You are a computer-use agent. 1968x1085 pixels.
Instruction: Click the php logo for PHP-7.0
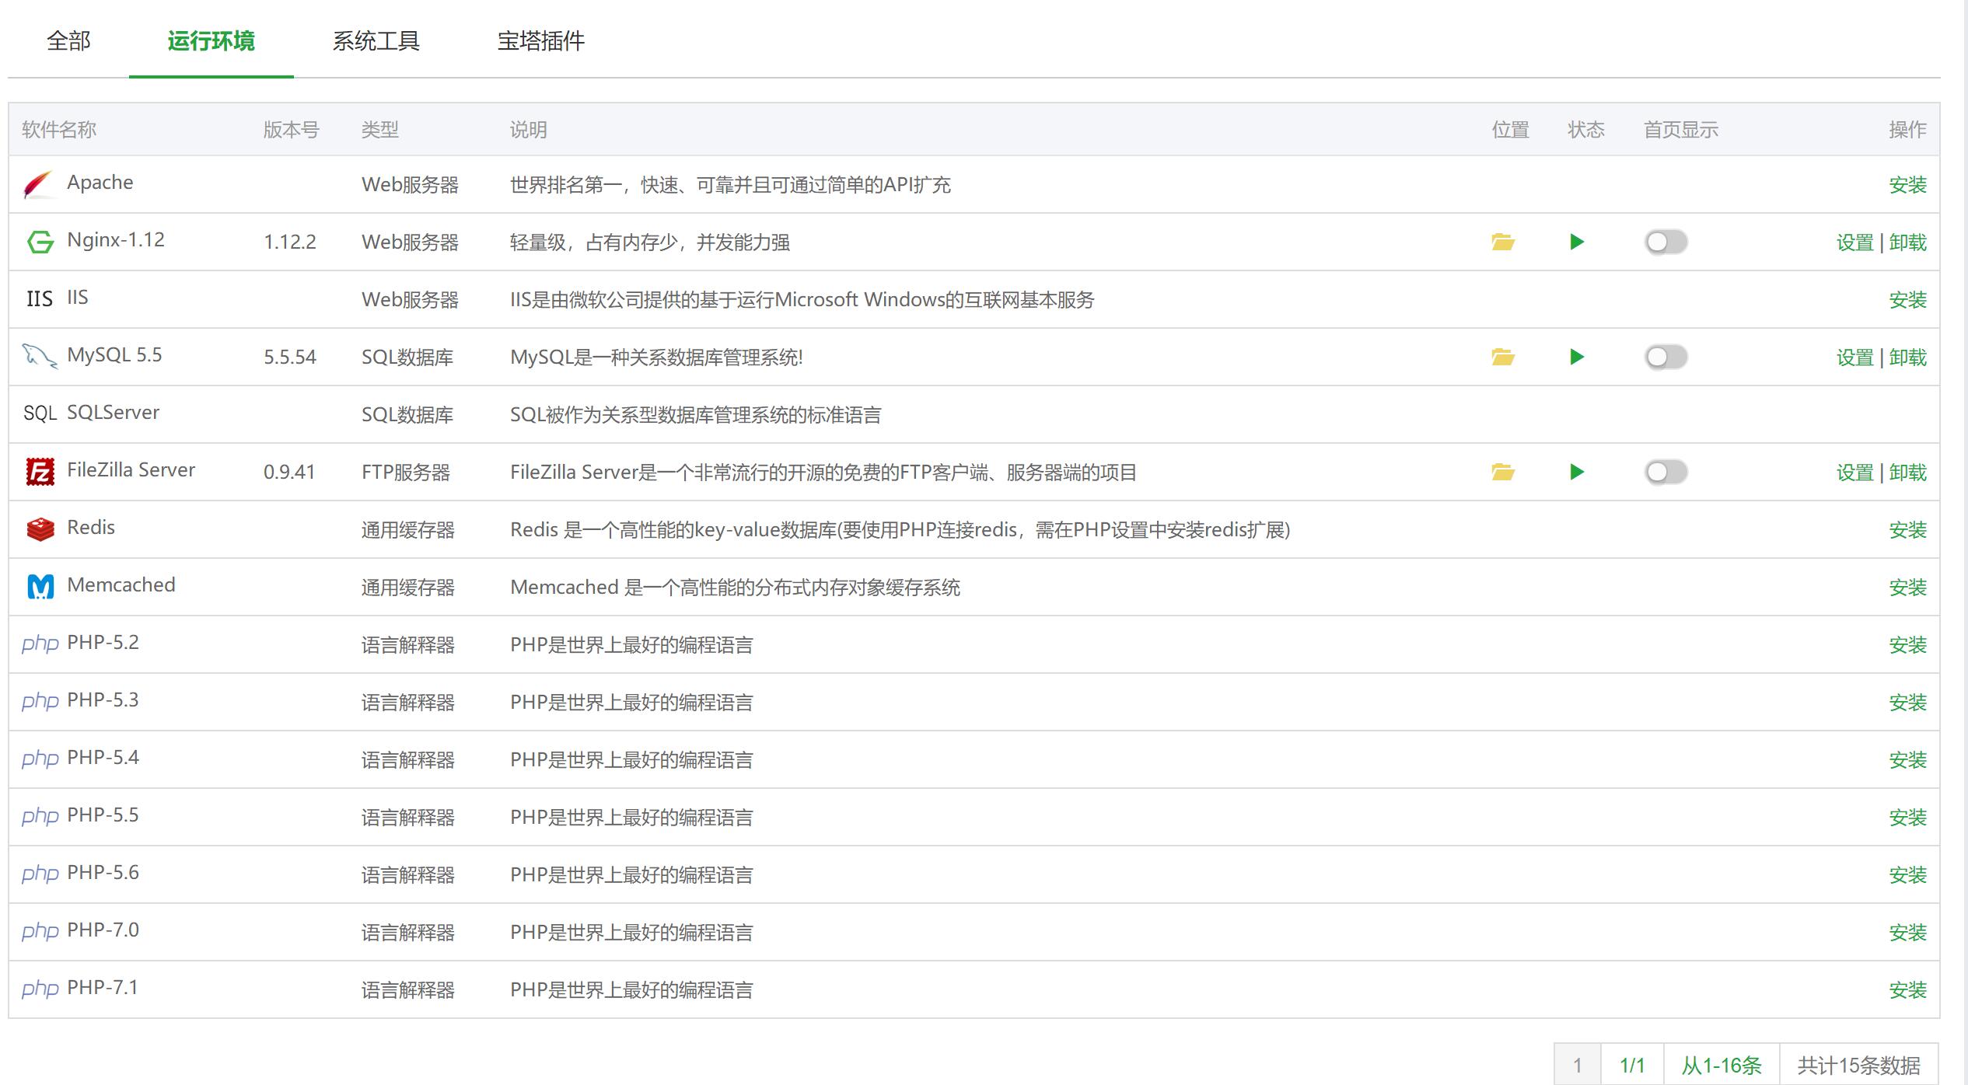(x=40, y=932)
